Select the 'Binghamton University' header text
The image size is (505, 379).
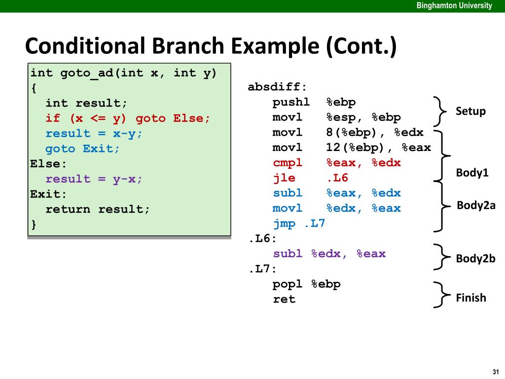[454, 5]
